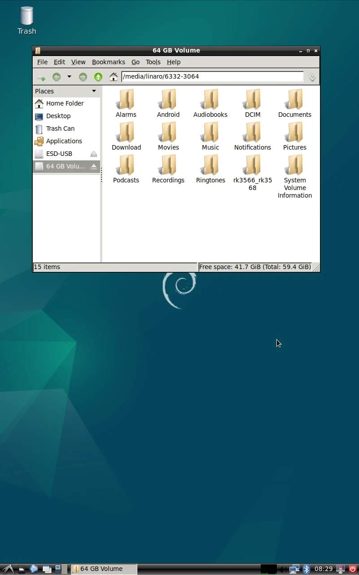Open the network status tray icon
The width and height of the screenshot is (359, 575).
pyautogui.click(x=294, y=569)
